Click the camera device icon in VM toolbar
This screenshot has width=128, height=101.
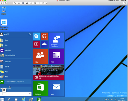pyautogui.click(x=35, y=3)
